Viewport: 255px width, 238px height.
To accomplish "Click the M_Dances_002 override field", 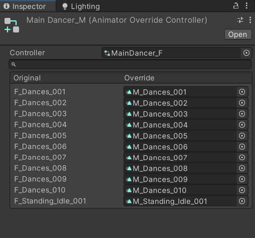I will coord(180,103).
